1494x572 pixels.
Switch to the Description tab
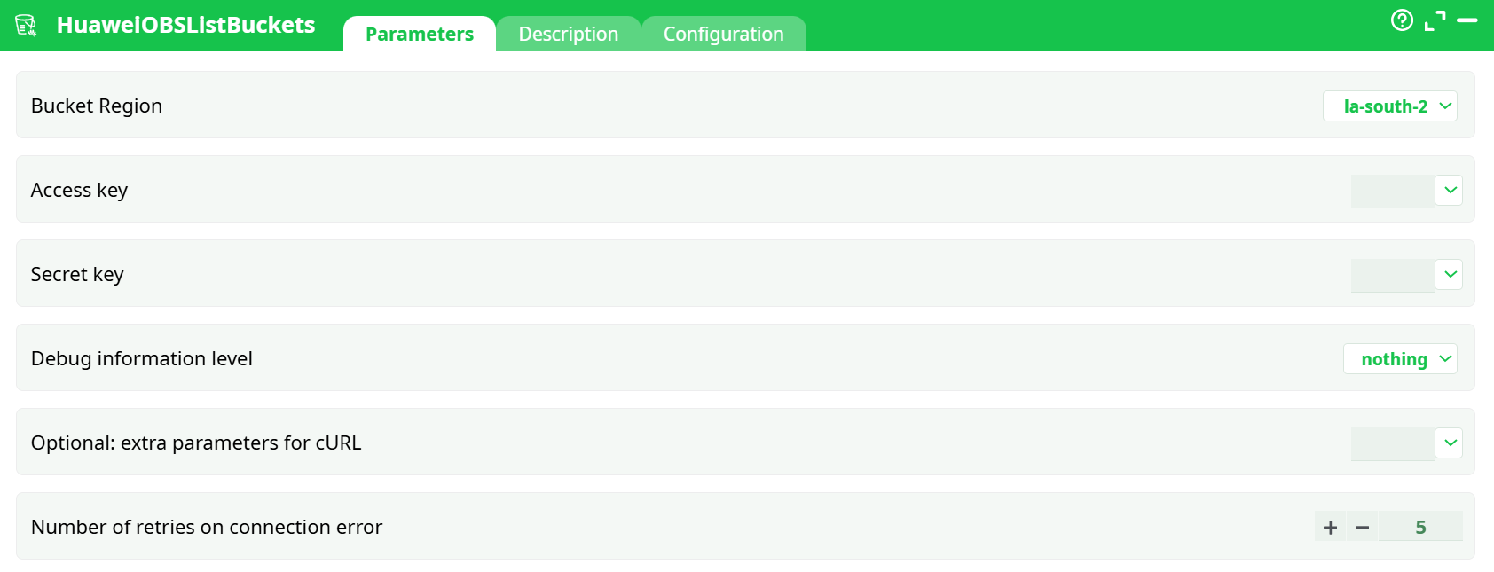tap(568, 33)
